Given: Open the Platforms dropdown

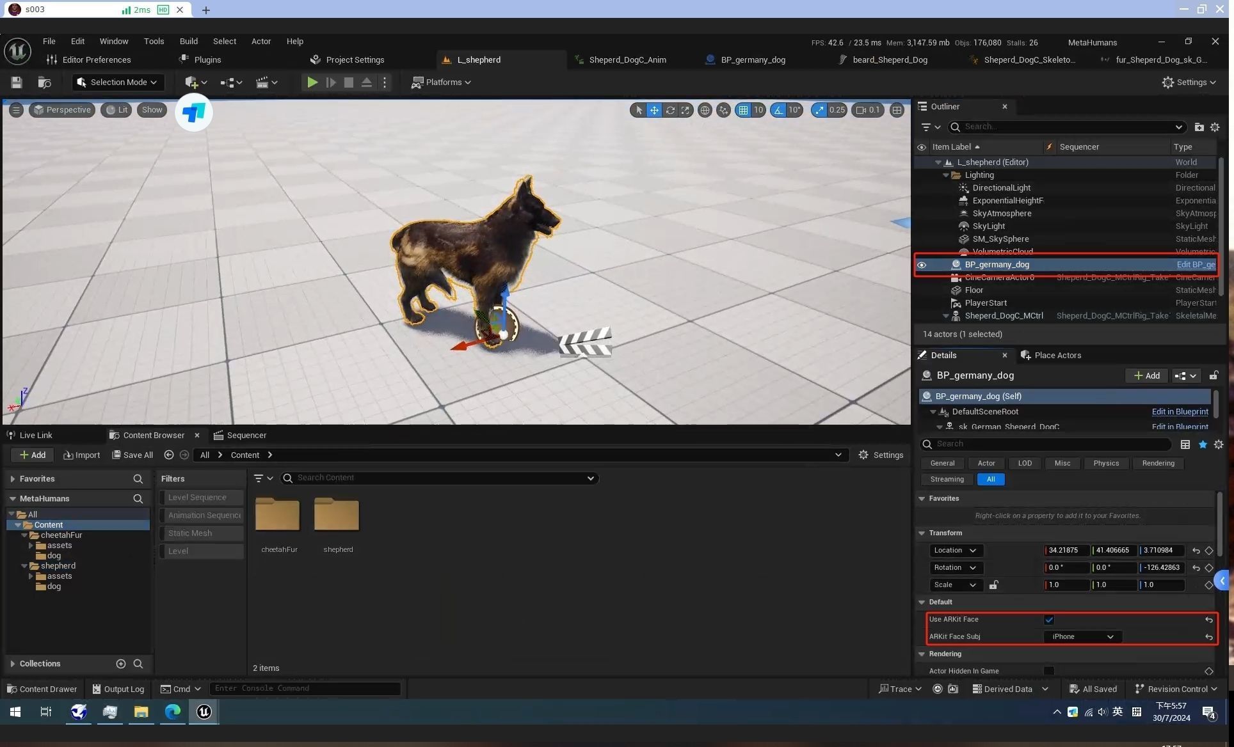Looking at the screenshot, I should coord(441,83).
